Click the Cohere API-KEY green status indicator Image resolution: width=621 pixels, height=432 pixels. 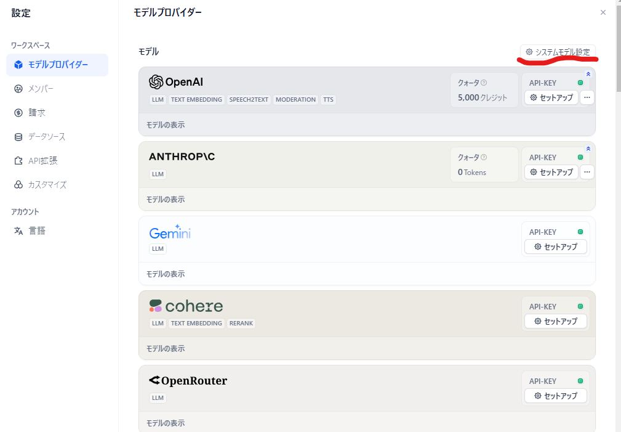580,307
